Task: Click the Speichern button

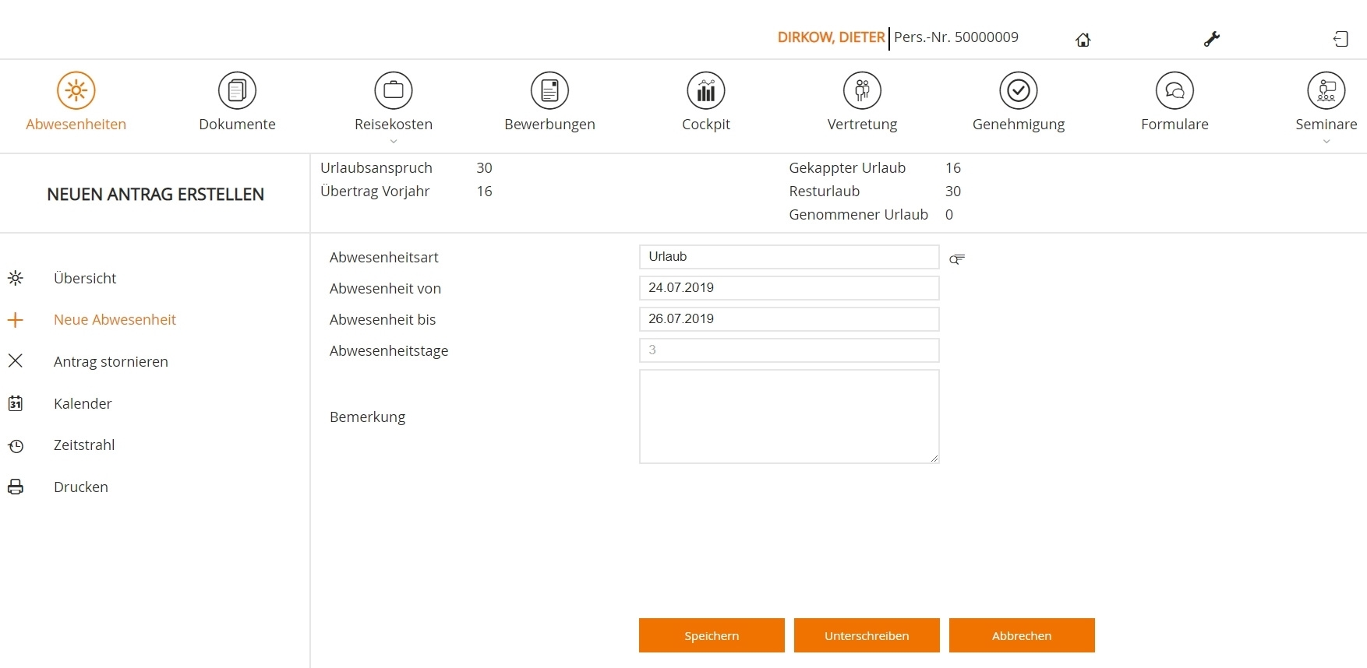Action: [712, 635]
